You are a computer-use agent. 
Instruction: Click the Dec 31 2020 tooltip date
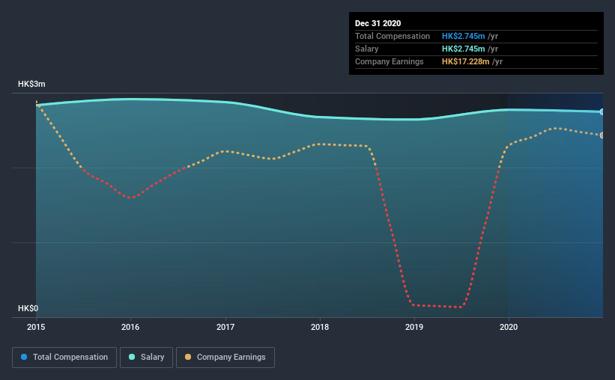[x=378, y=23]
